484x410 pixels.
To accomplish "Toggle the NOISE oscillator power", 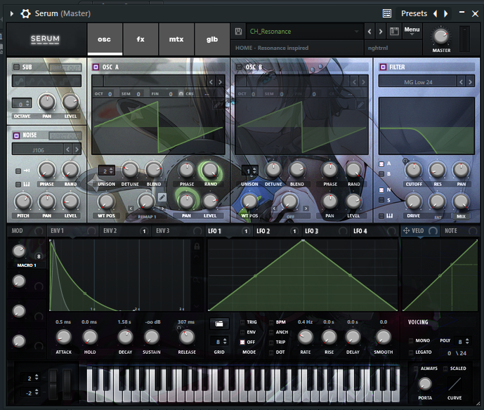I will coord(16,135).
